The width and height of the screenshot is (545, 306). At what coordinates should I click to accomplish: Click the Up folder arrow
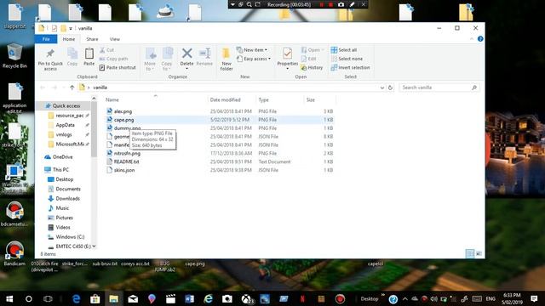72,88
